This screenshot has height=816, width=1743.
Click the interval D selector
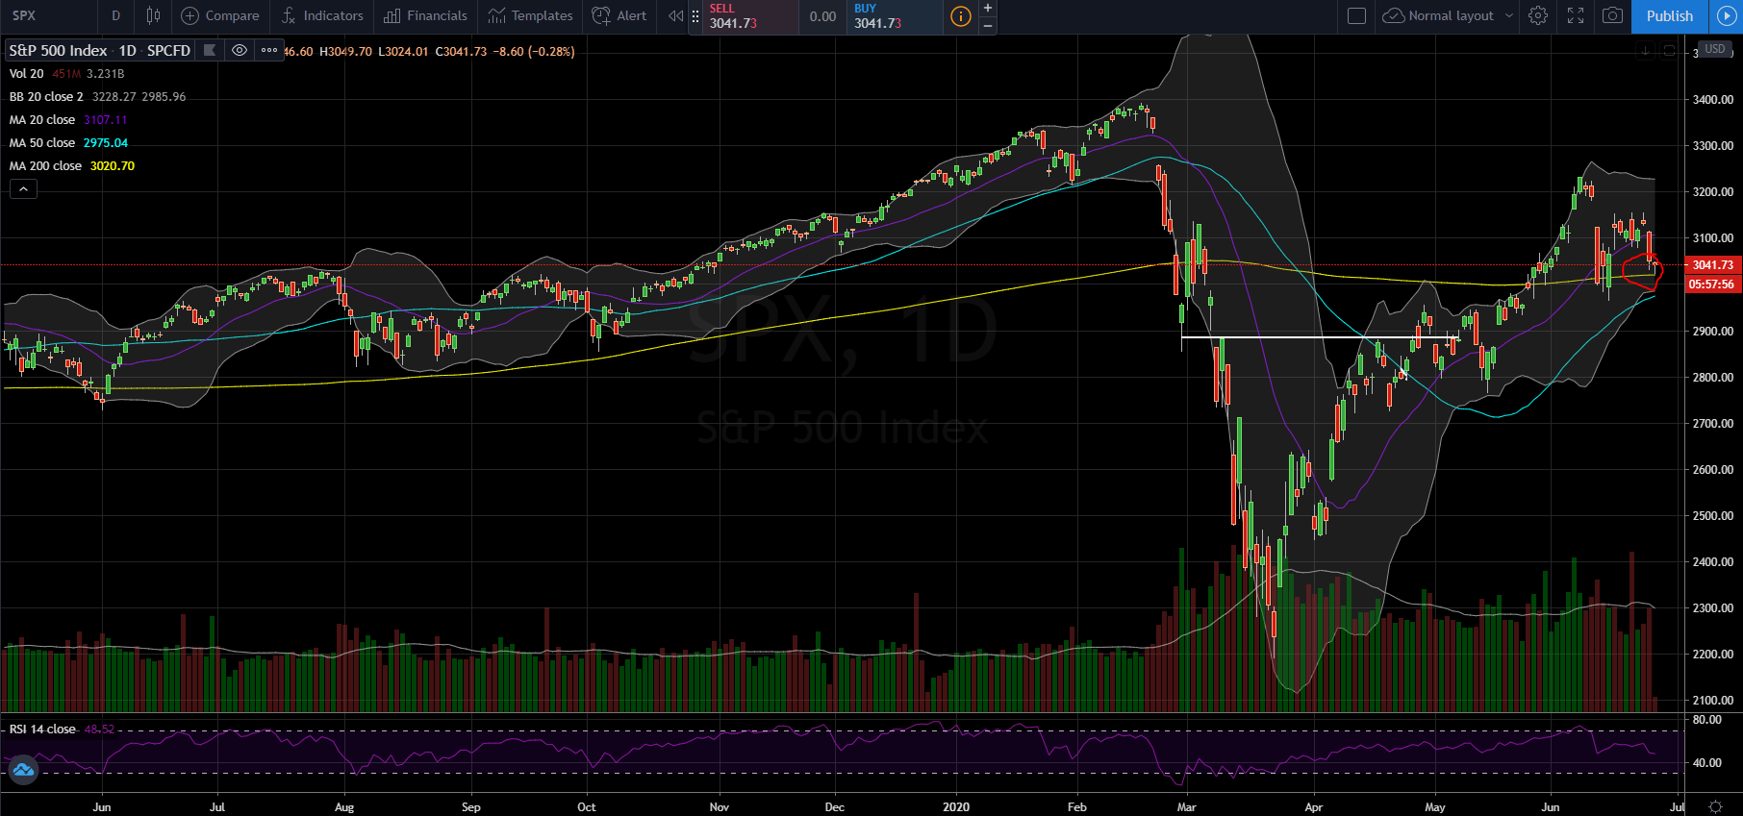coord(115,15)
